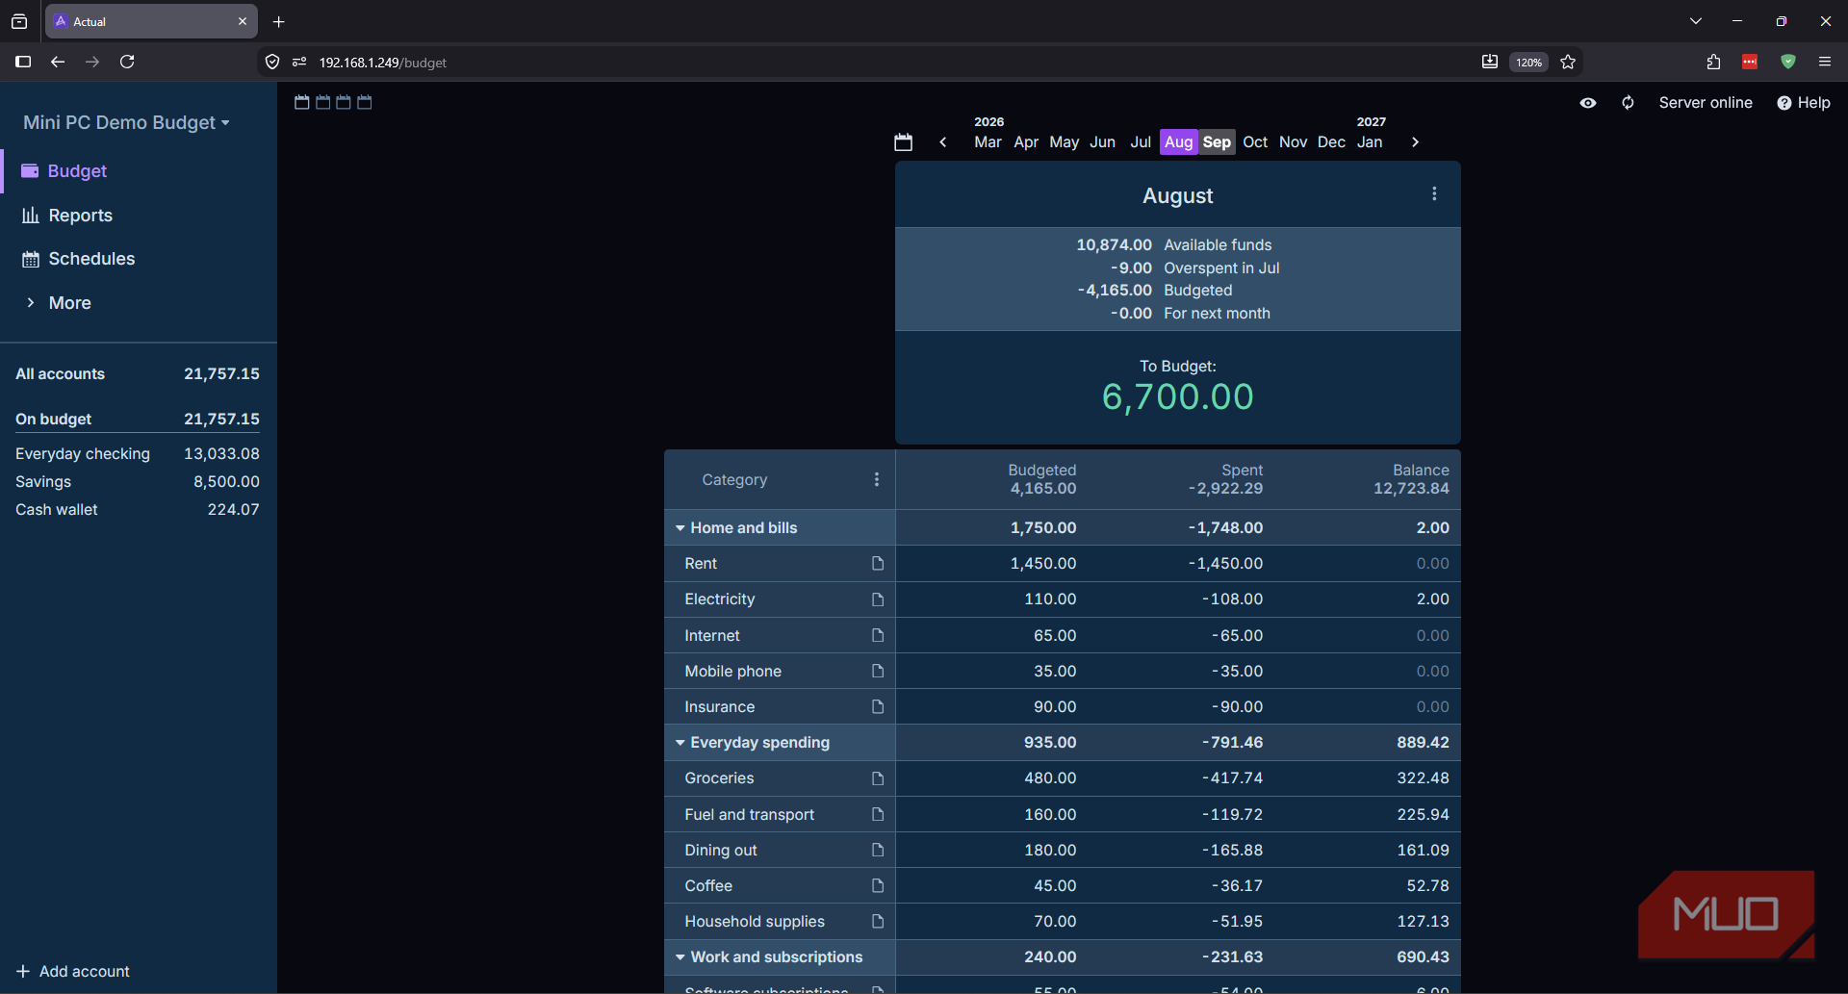The width and height of the screenshot is (1848, 994).
Task: Open the Mini PC Demo Budget dropdown
Action: [126, 122]
